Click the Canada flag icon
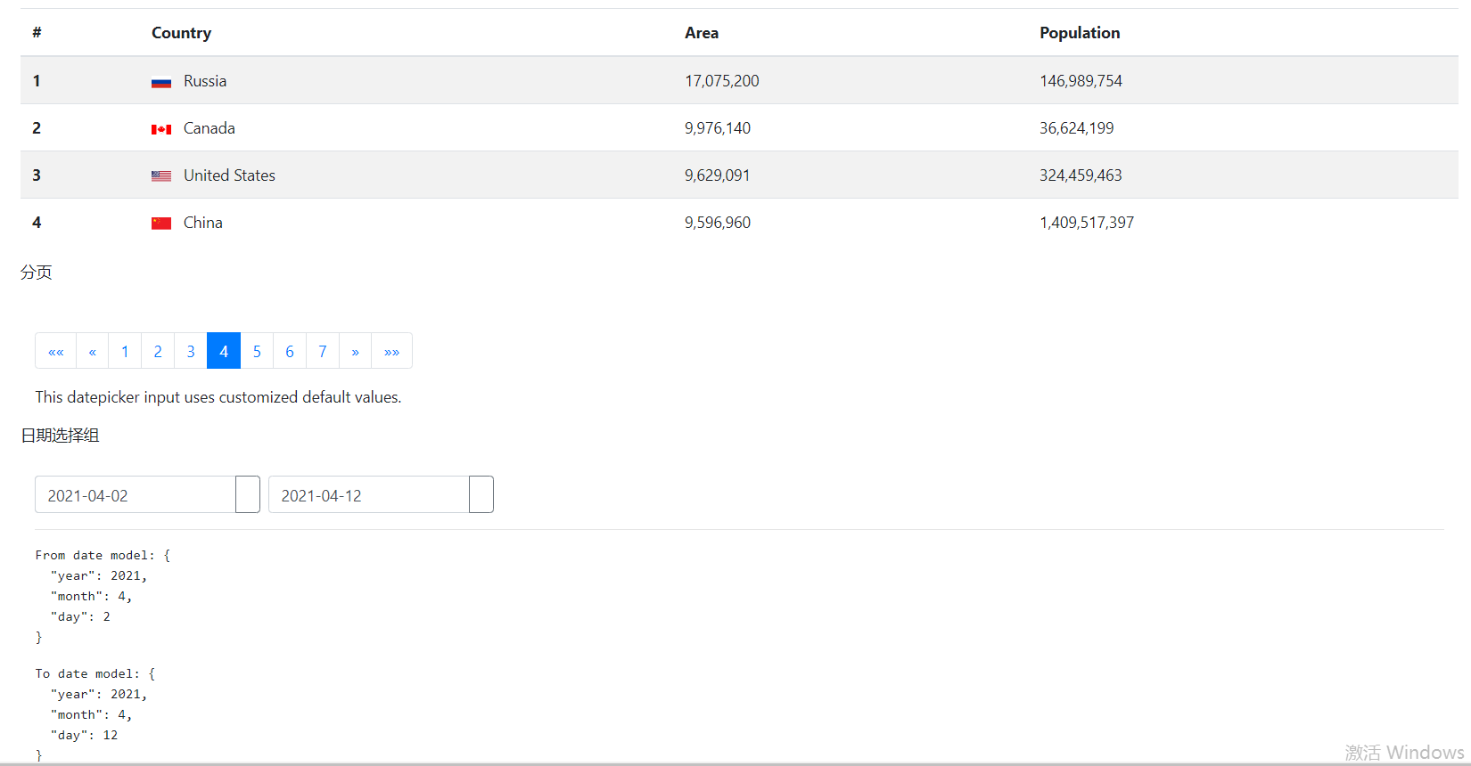1471x766 pixels. (161, 129)
